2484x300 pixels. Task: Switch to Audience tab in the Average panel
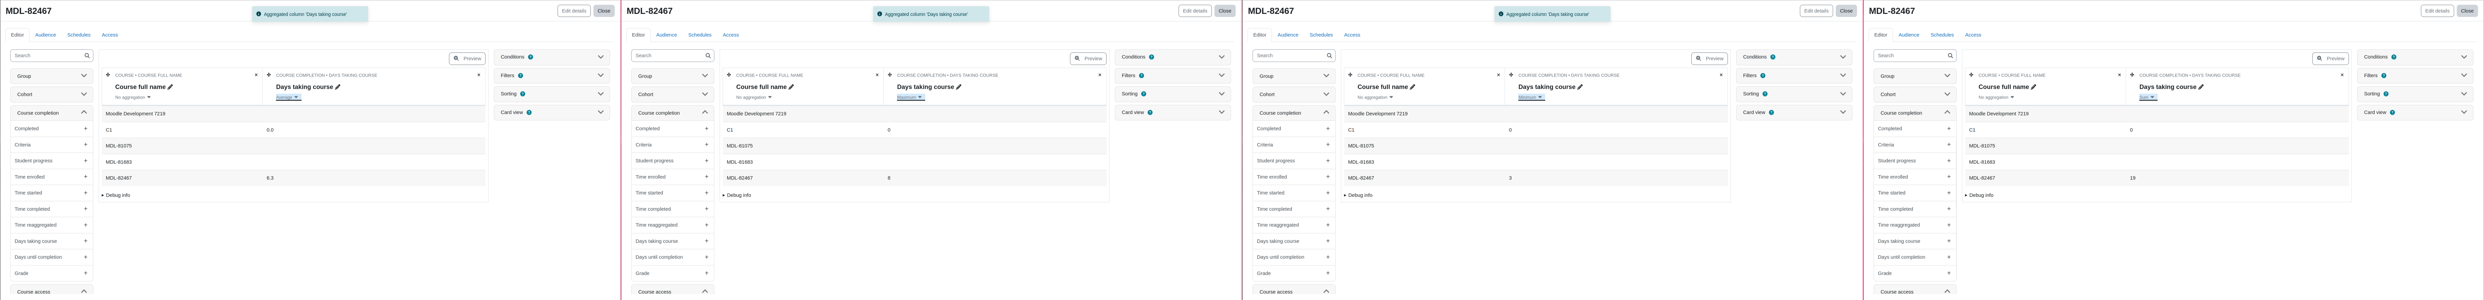pos(45,35)
